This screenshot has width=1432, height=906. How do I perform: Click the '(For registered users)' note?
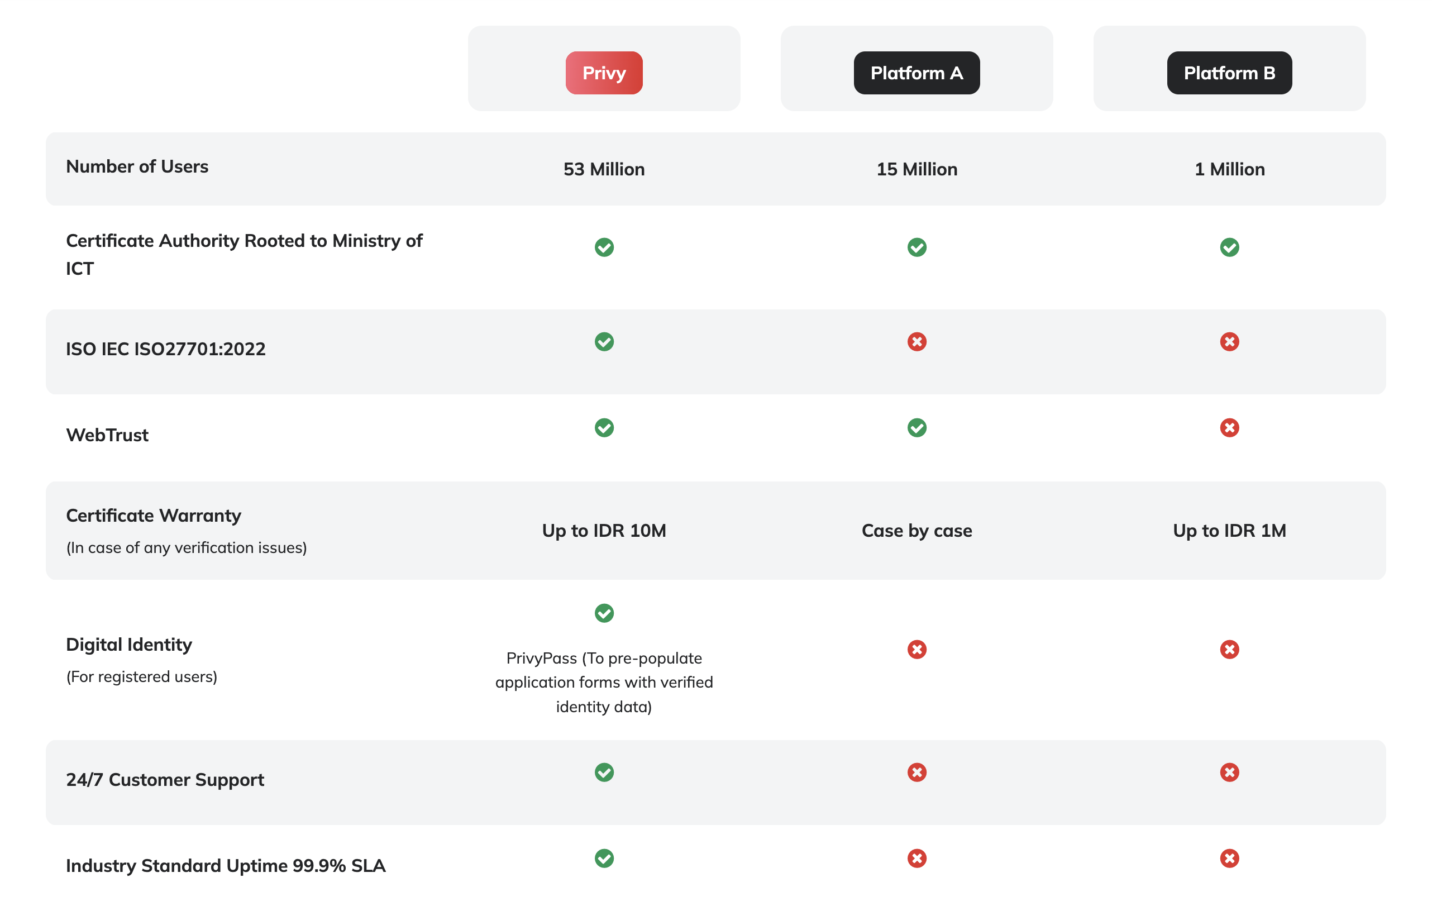(x=142, y=676)
